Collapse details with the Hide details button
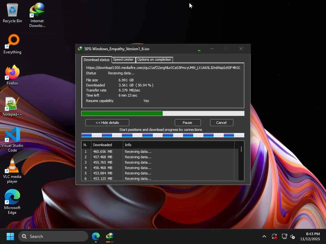Image resolution: width=326 pixels, height=244 pixels. pyautogui.click(x=107, y=123)
